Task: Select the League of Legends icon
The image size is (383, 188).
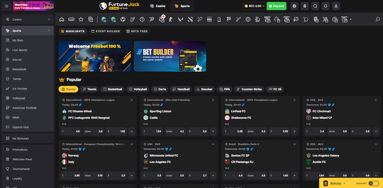Action: [x=257, y=19]
